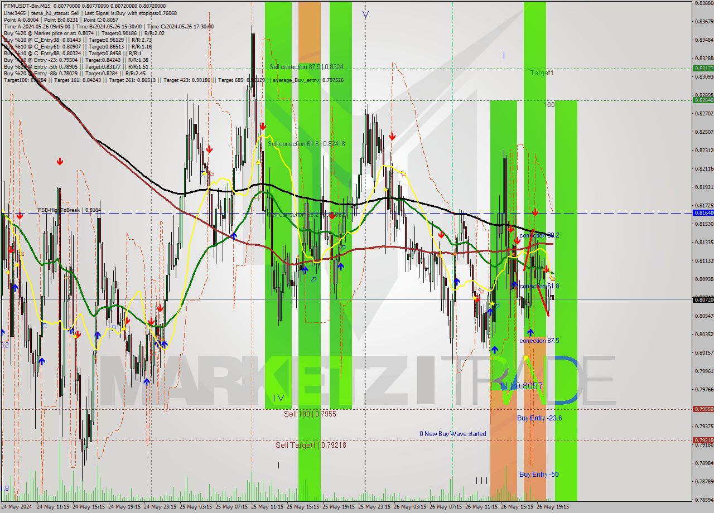The width and height of the screenshot is (714, 513).
Task: Select the 'Target1' chart label
Action: (x=542, y=73)
